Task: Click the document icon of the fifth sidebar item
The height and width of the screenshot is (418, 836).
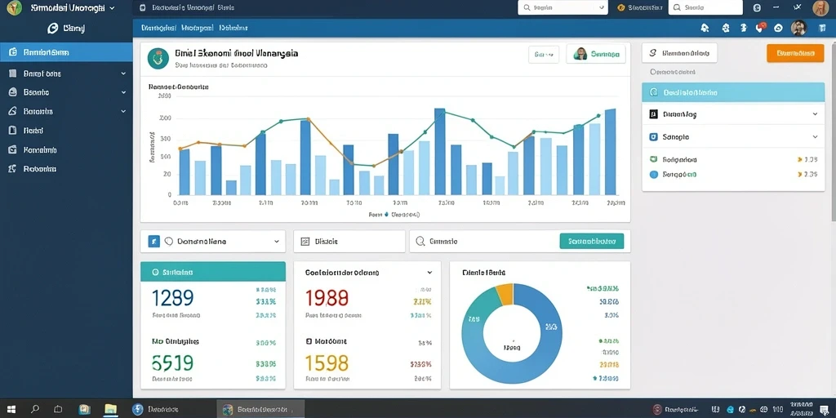Action: 13,130
